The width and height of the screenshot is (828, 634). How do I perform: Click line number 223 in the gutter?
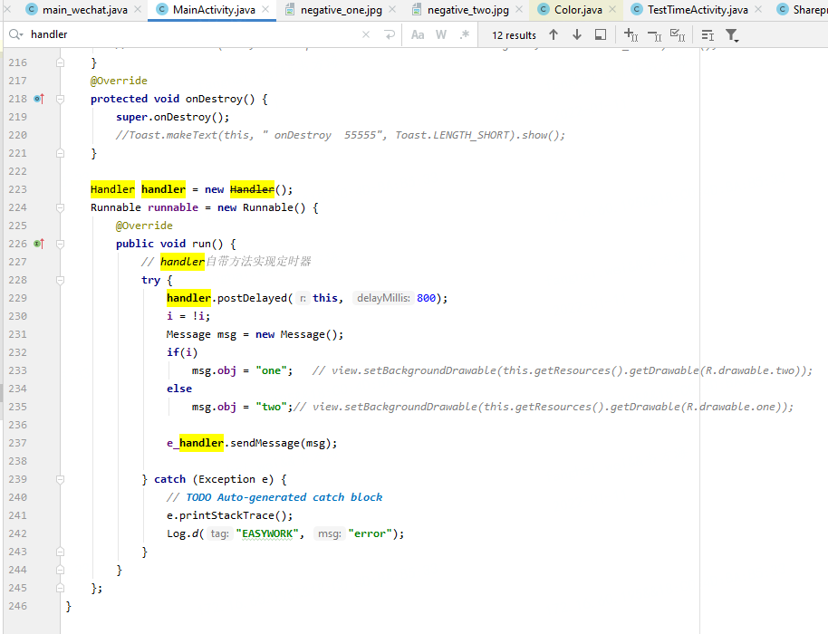click(17, 189)
